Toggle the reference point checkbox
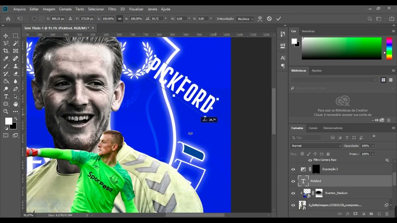This screenshot has width=397, height=223. click(x=34, y=19)
